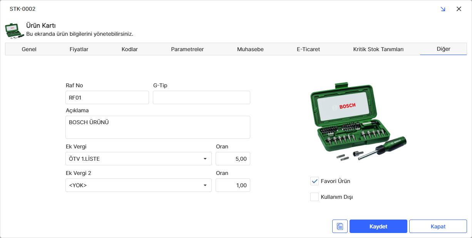Click the Kapat button
The width and height of the screenshot is (472, 238).
[x=438, y=226]
